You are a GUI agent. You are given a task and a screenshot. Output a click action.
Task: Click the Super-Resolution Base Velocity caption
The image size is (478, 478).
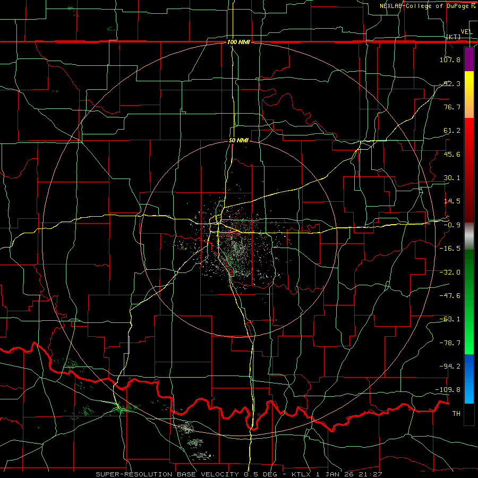(238, 474)
